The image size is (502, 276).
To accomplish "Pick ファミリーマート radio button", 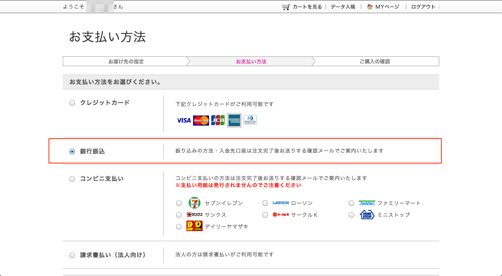I will [x=351, y=203].
